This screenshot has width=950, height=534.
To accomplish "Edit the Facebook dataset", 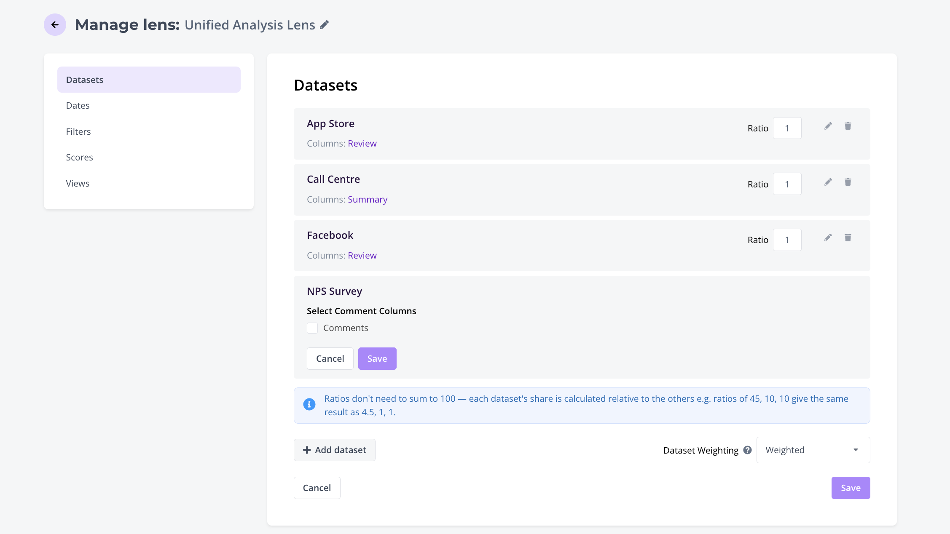I will 828,238.
